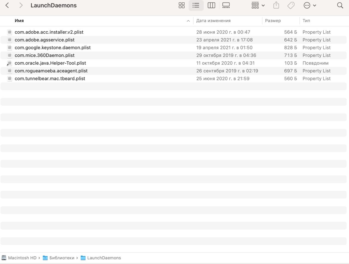Click the LaunchDaemons folder icon in path bar
The image size is (349, 264).
tap(83, 258)
